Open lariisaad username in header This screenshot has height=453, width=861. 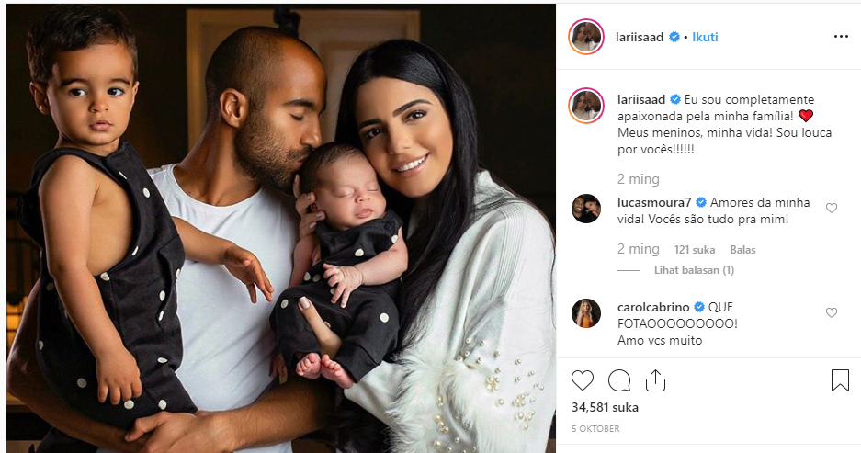640,37
